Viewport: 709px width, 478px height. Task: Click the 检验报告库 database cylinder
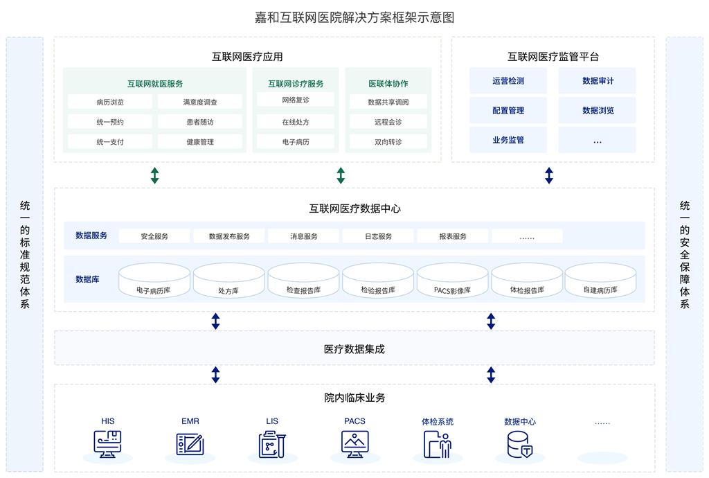click(x=377, y=281)
